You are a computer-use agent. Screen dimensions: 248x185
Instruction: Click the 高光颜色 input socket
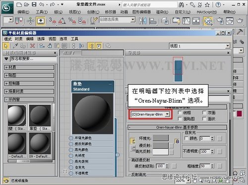coord(71,150)
